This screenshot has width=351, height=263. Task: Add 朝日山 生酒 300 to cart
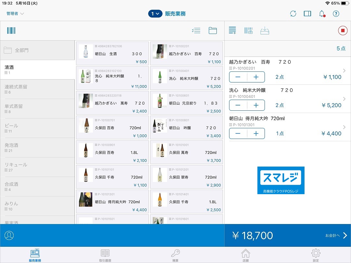click(112, 54)
